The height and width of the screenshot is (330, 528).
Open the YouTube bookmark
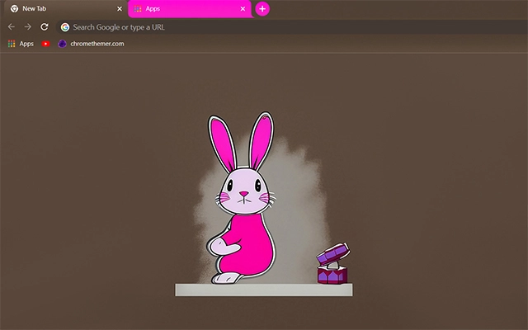coord(45,44)
